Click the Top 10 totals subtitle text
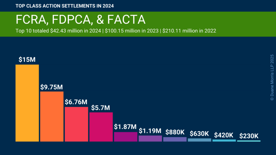The height and width of the screenshot is (155, 276). (116, 31)
